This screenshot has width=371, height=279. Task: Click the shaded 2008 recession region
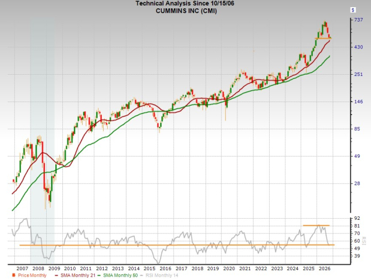(42, 142)
